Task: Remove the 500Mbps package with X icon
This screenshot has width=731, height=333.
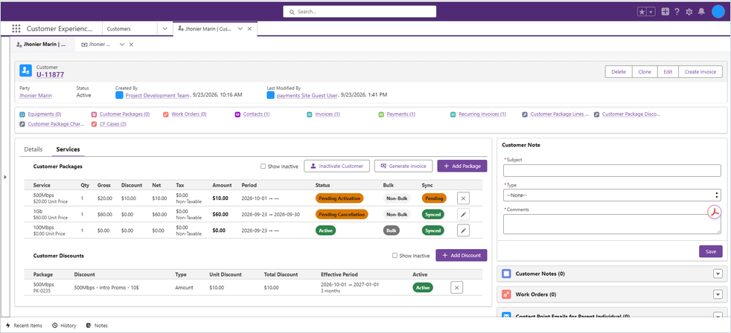Action: click(463, 198)
